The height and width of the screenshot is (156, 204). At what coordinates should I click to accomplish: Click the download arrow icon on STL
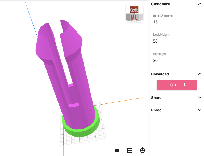click(184, 85)
